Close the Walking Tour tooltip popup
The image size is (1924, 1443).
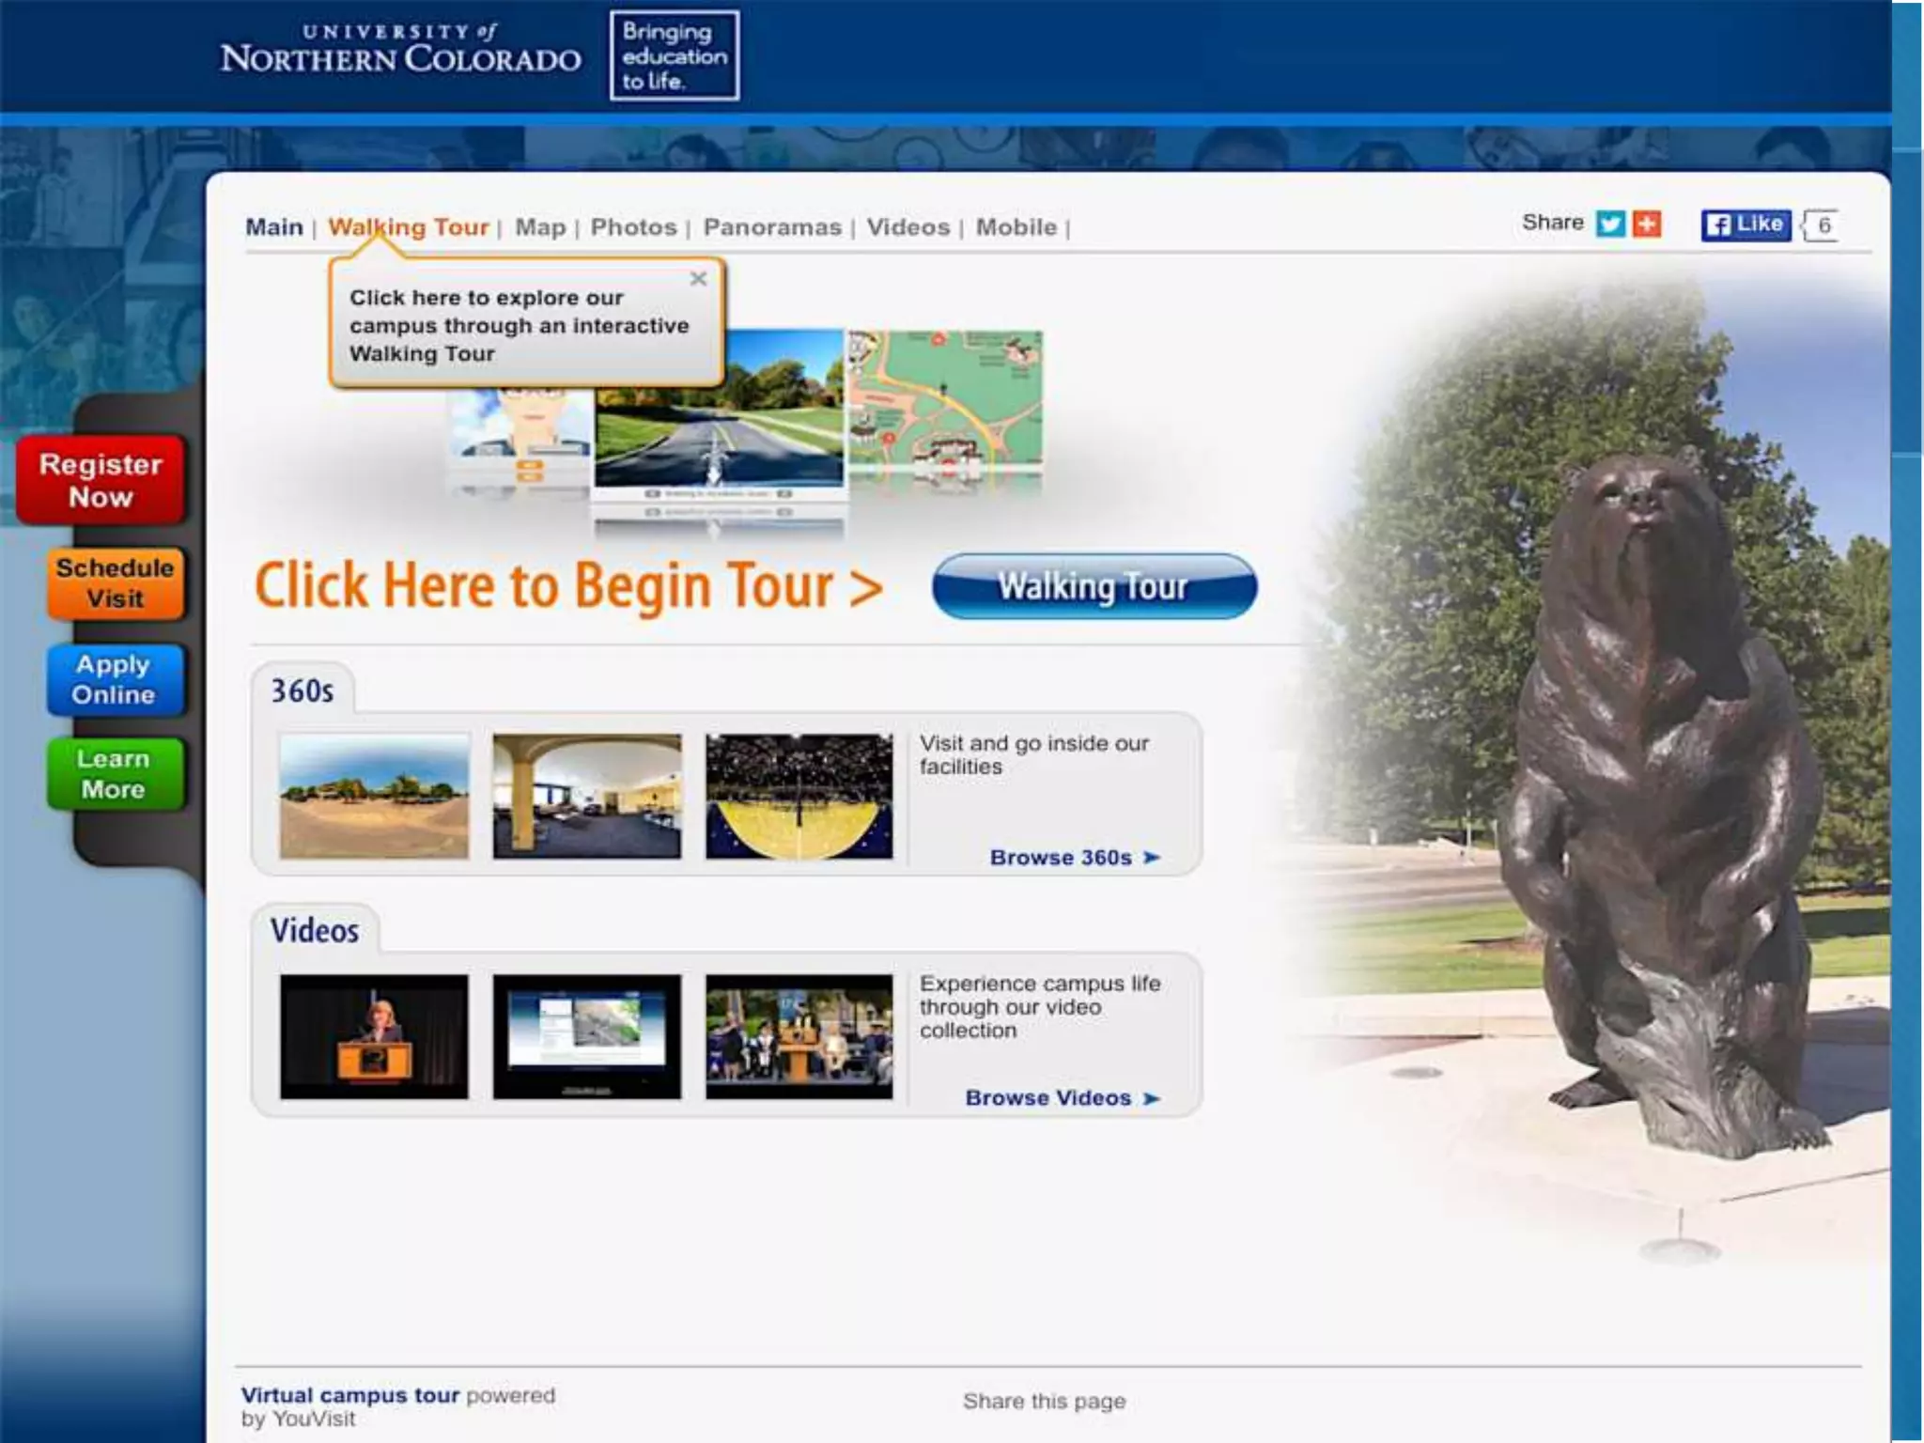698,279
